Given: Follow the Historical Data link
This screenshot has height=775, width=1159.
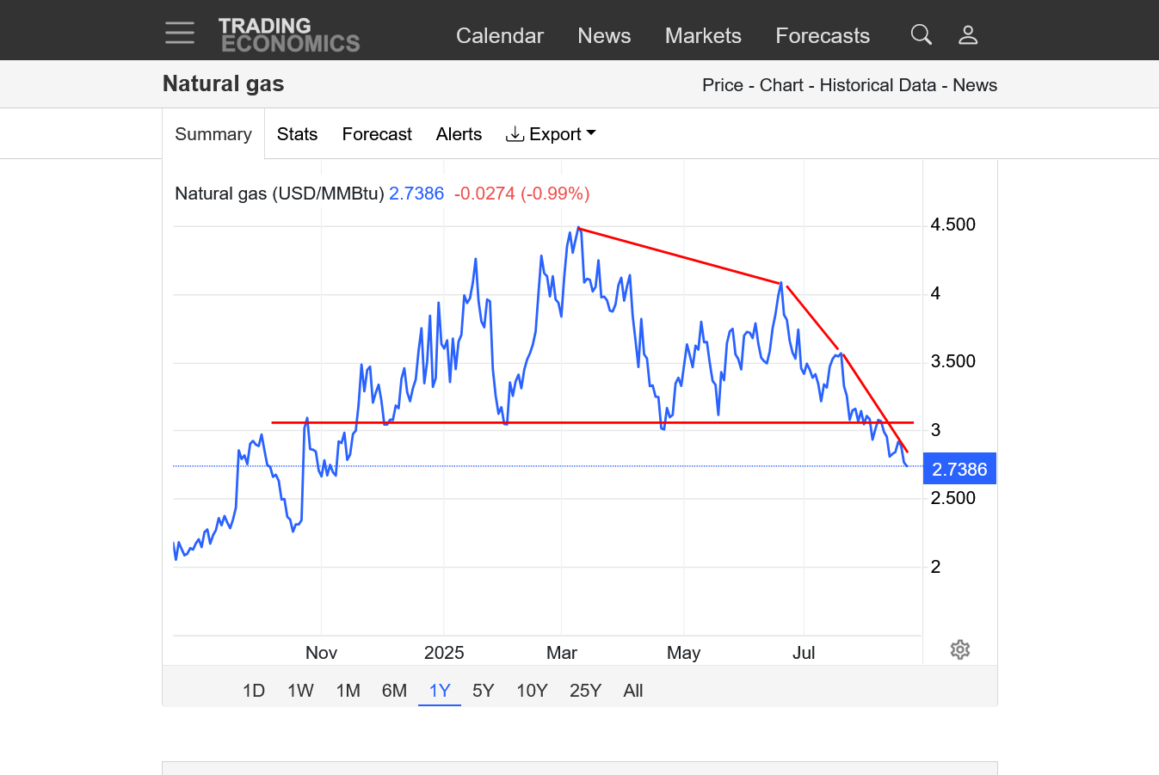Looking at the screenshot, I should click(x=877, y=85).
